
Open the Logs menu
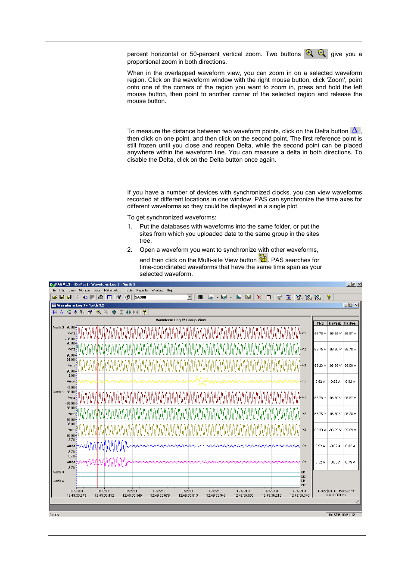[97, 290]
